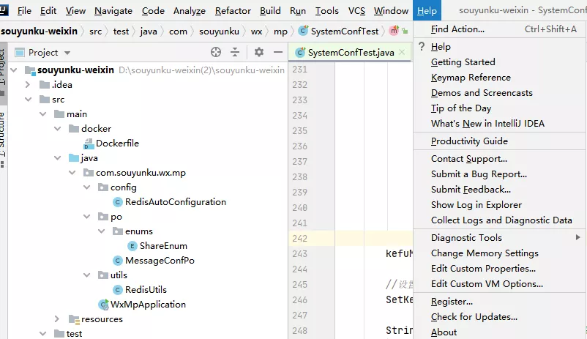
Task: Open the Project panel settings gear
Action: pos(258,52)
